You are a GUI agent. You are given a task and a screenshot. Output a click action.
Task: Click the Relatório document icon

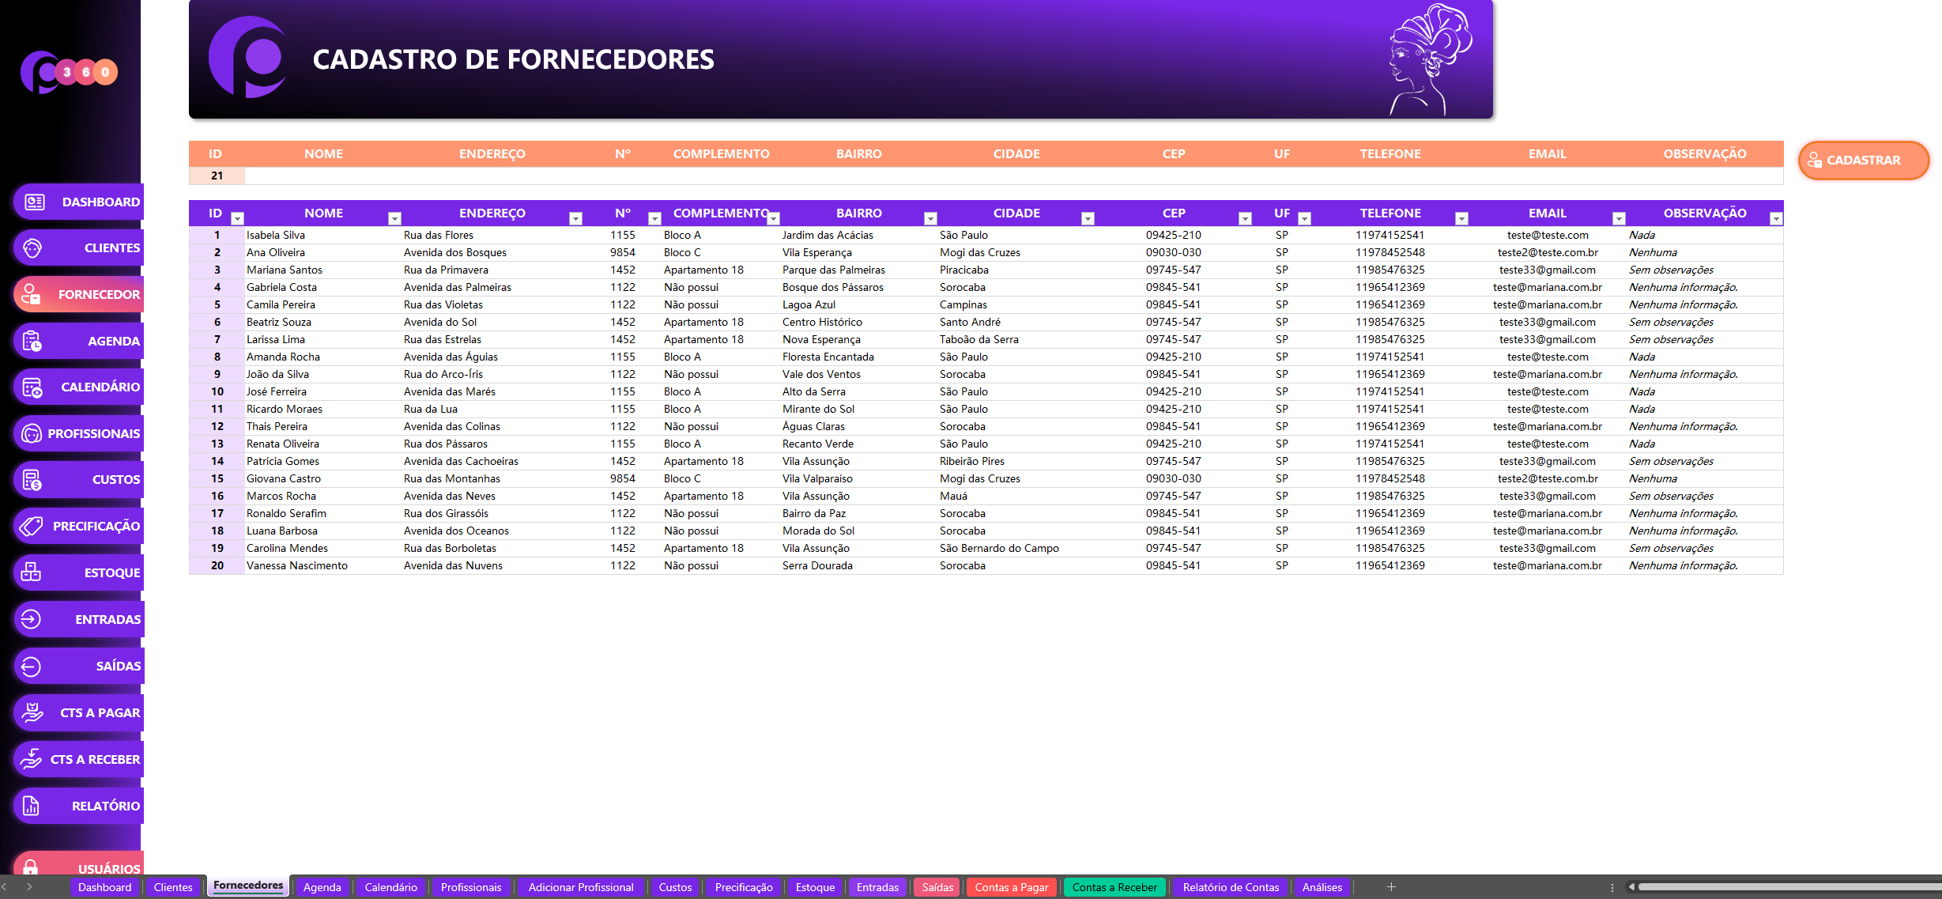[32, 806]
